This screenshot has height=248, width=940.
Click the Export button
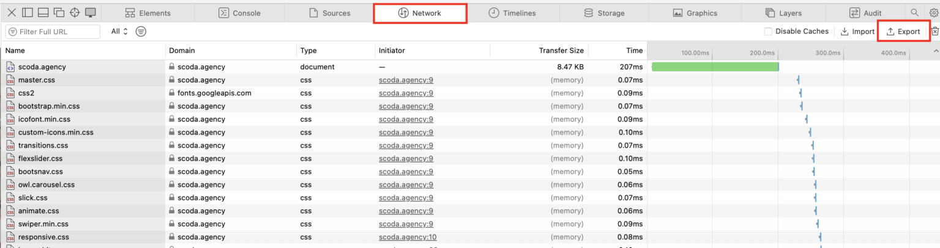pos(903,31)
